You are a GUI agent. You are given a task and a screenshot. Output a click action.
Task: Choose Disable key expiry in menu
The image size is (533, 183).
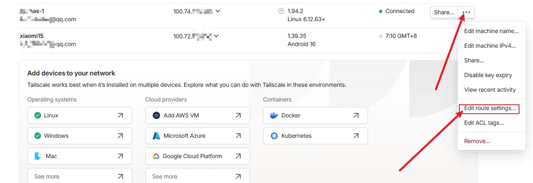click(x=488, y=75)
